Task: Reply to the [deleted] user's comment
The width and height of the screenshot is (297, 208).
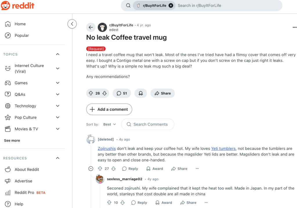Action: click(130, 169)
